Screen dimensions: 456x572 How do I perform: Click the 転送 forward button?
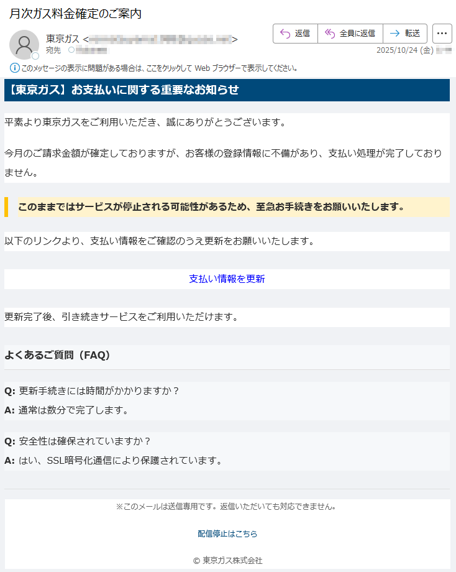click(405, 34)
